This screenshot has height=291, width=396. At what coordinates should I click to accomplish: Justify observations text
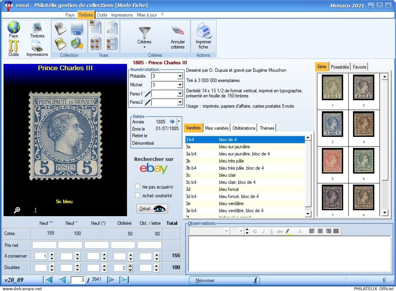click(336, 231)
